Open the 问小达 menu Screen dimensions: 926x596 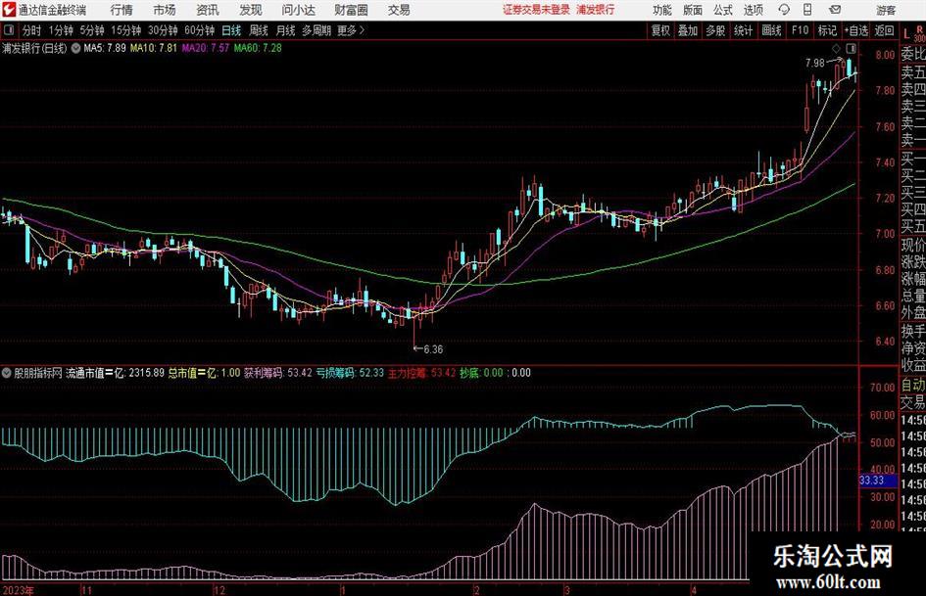(298, 10)
